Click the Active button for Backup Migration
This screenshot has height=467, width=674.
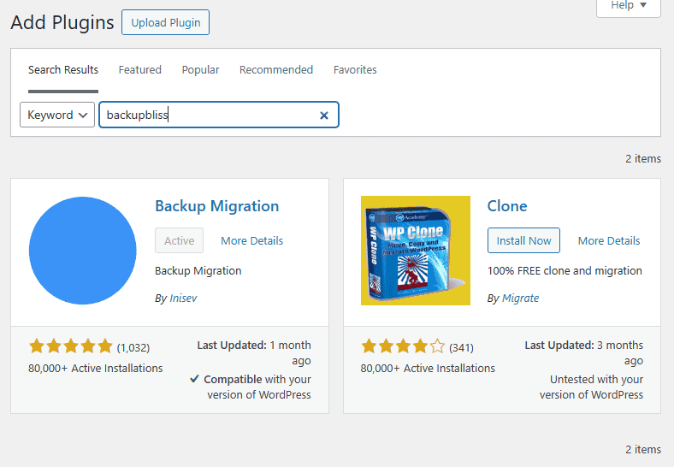pos(179,241)
